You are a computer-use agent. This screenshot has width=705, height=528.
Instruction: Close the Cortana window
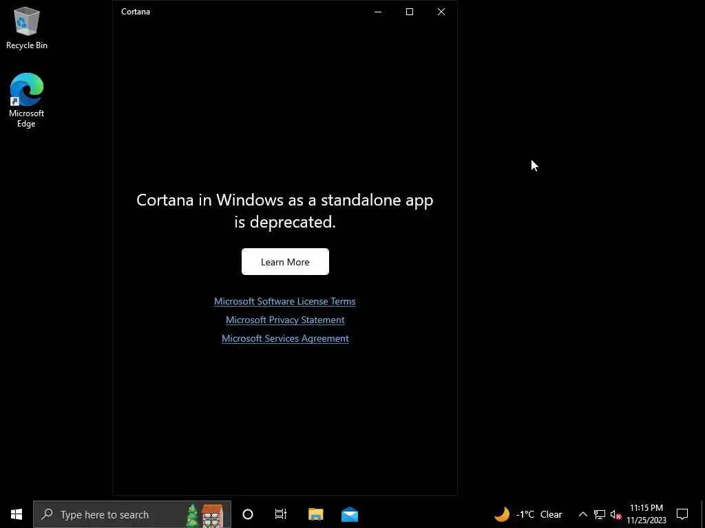(x=441, y=12)
